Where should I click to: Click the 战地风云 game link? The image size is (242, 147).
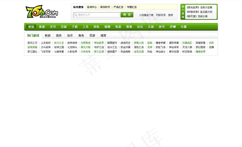[125, 43]
